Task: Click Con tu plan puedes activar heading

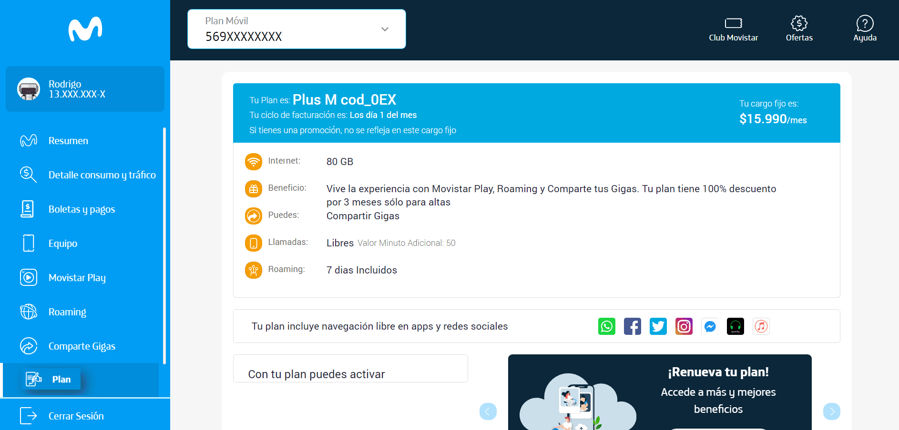Action: coord(317,374)
